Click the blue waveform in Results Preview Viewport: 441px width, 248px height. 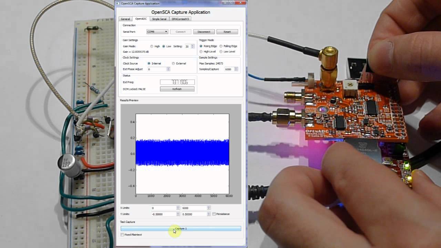pos(182,152)
